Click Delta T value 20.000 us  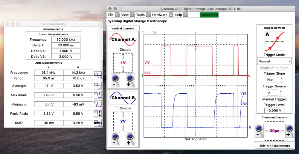point(66,45)
